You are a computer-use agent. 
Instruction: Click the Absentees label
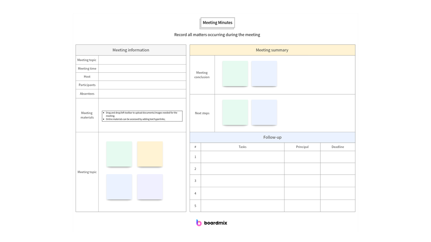pos(87,94)
